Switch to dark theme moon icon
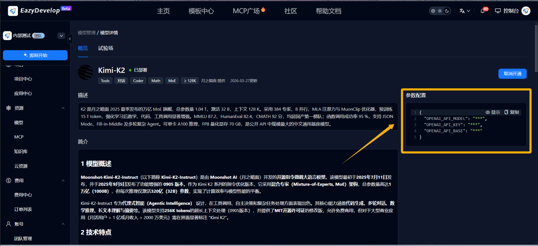The image size is (538, 246). (447, 11)
